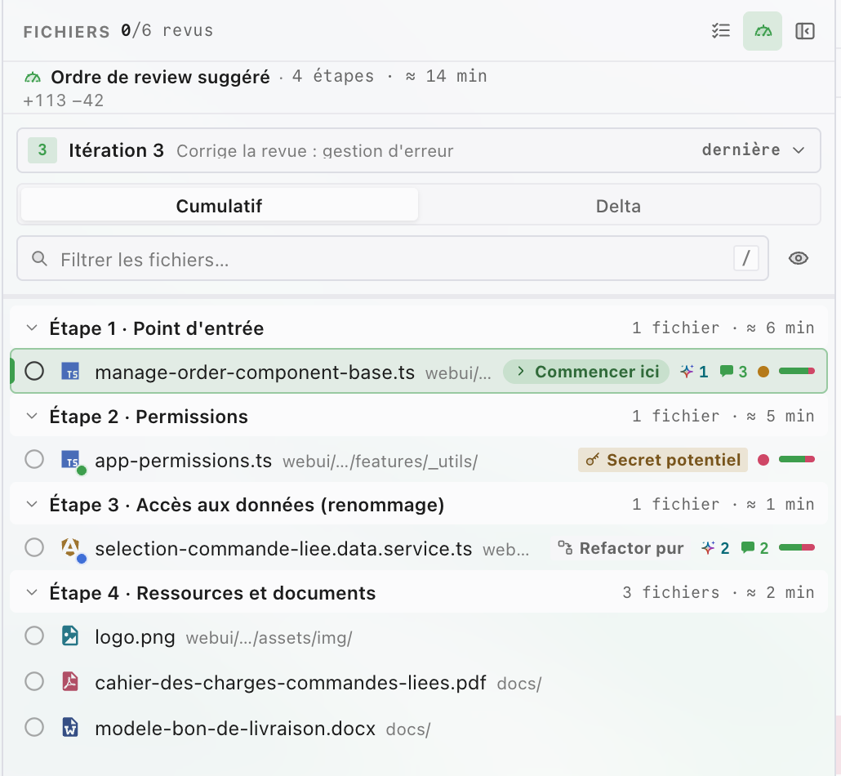Click PDF icon of cahier-des-charges-commandes-liees.pdf
The image size is (841, 776).
tap(70, 681)
